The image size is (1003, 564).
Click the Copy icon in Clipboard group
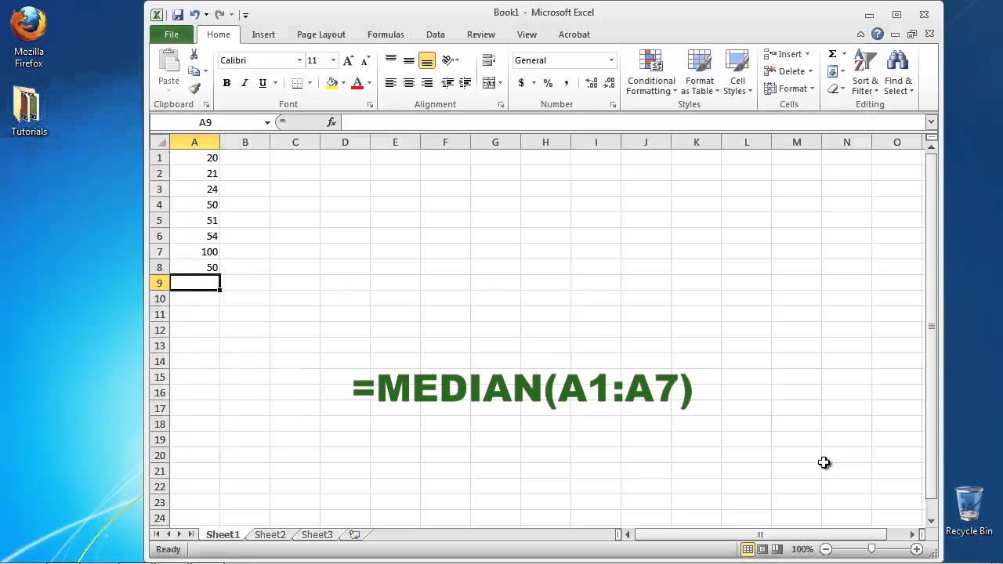coord(194,71)
